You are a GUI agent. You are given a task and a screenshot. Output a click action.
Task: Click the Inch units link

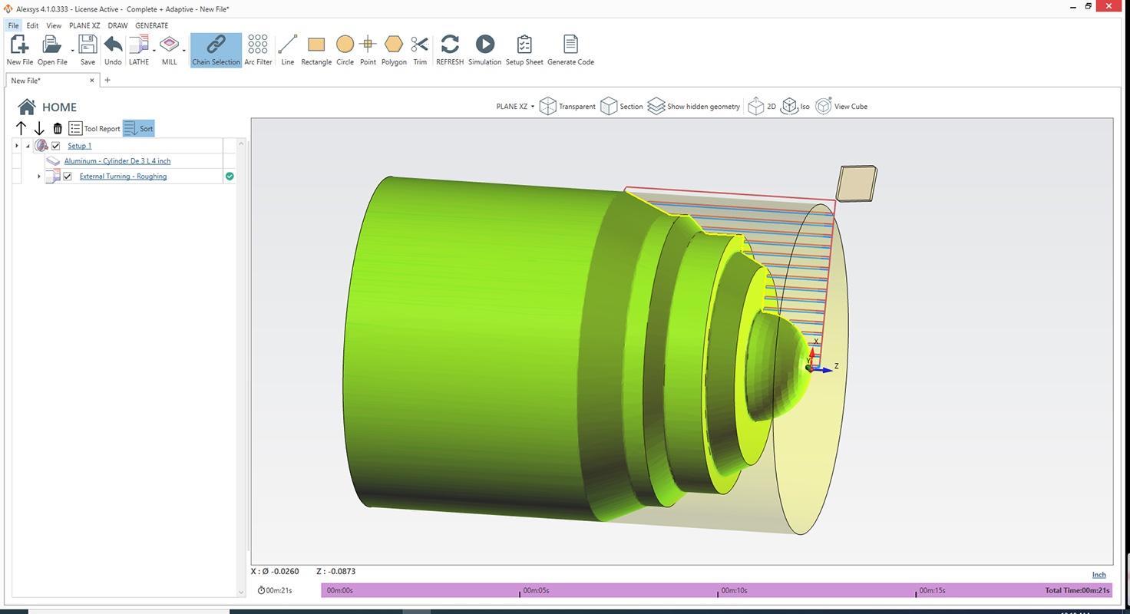[1099, 575]
